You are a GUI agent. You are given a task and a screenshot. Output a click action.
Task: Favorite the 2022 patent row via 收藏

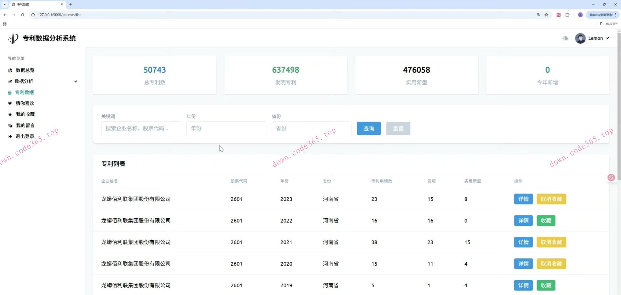(546, 221)
